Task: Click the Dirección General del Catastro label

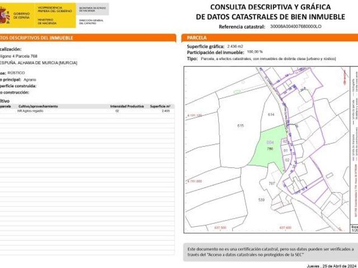Action: [x=92, y=21]
